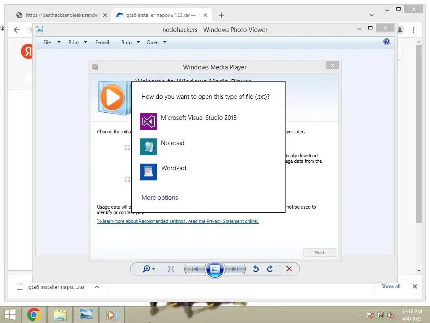Image resolution: width=430 pixels, height=323 pixels.
Task: Click the Finish button in Media Player
Action: pos(320,252)
